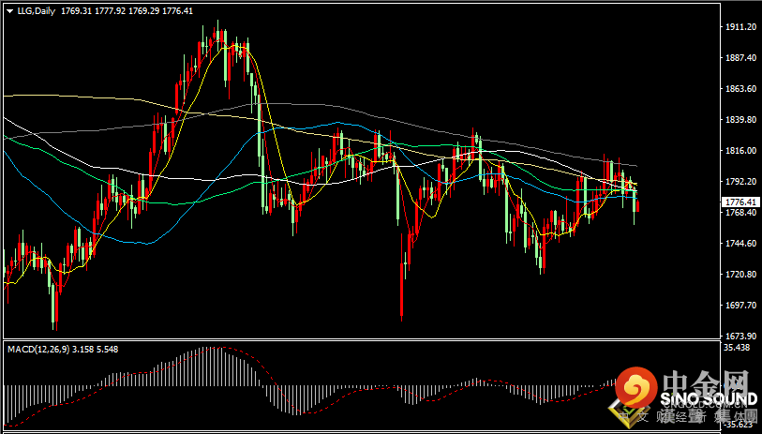Click the 1768.40 price axis label
Image resolution: width=762 pixels, height=434 pixels.
(x=741, y=213)
